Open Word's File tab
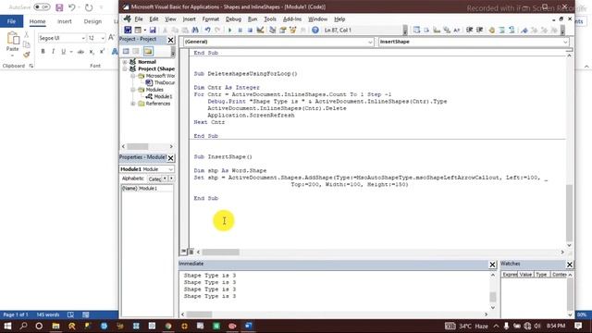Screen dimensions: 592x333 (x=11, y=21)
